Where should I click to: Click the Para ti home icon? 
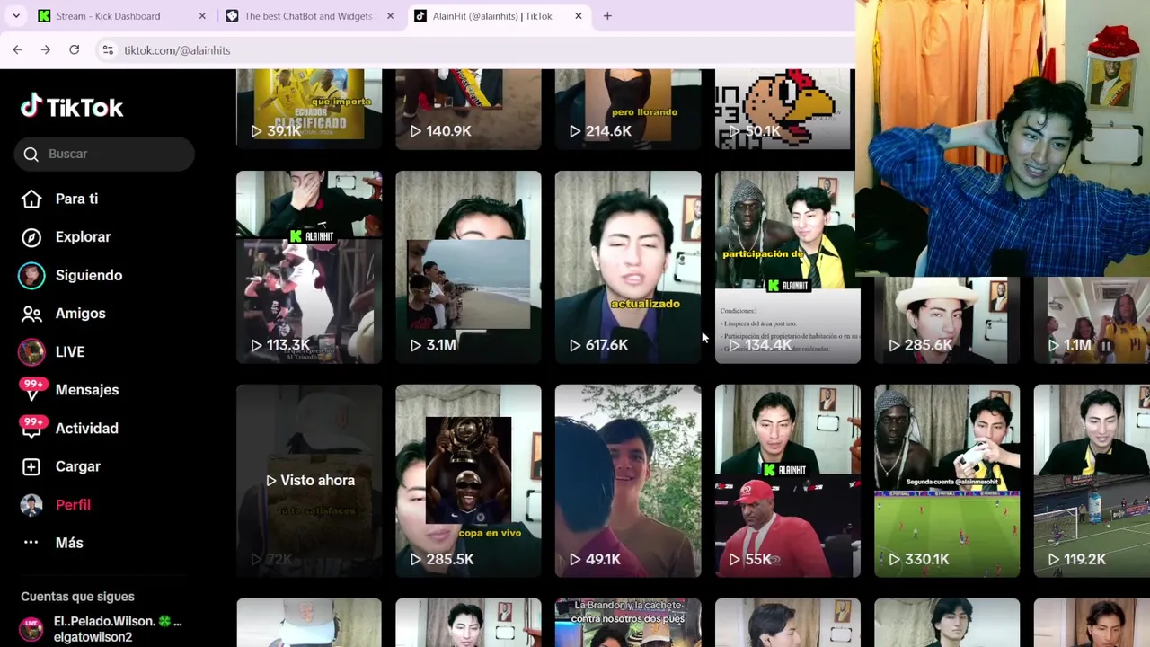(31, 199)
